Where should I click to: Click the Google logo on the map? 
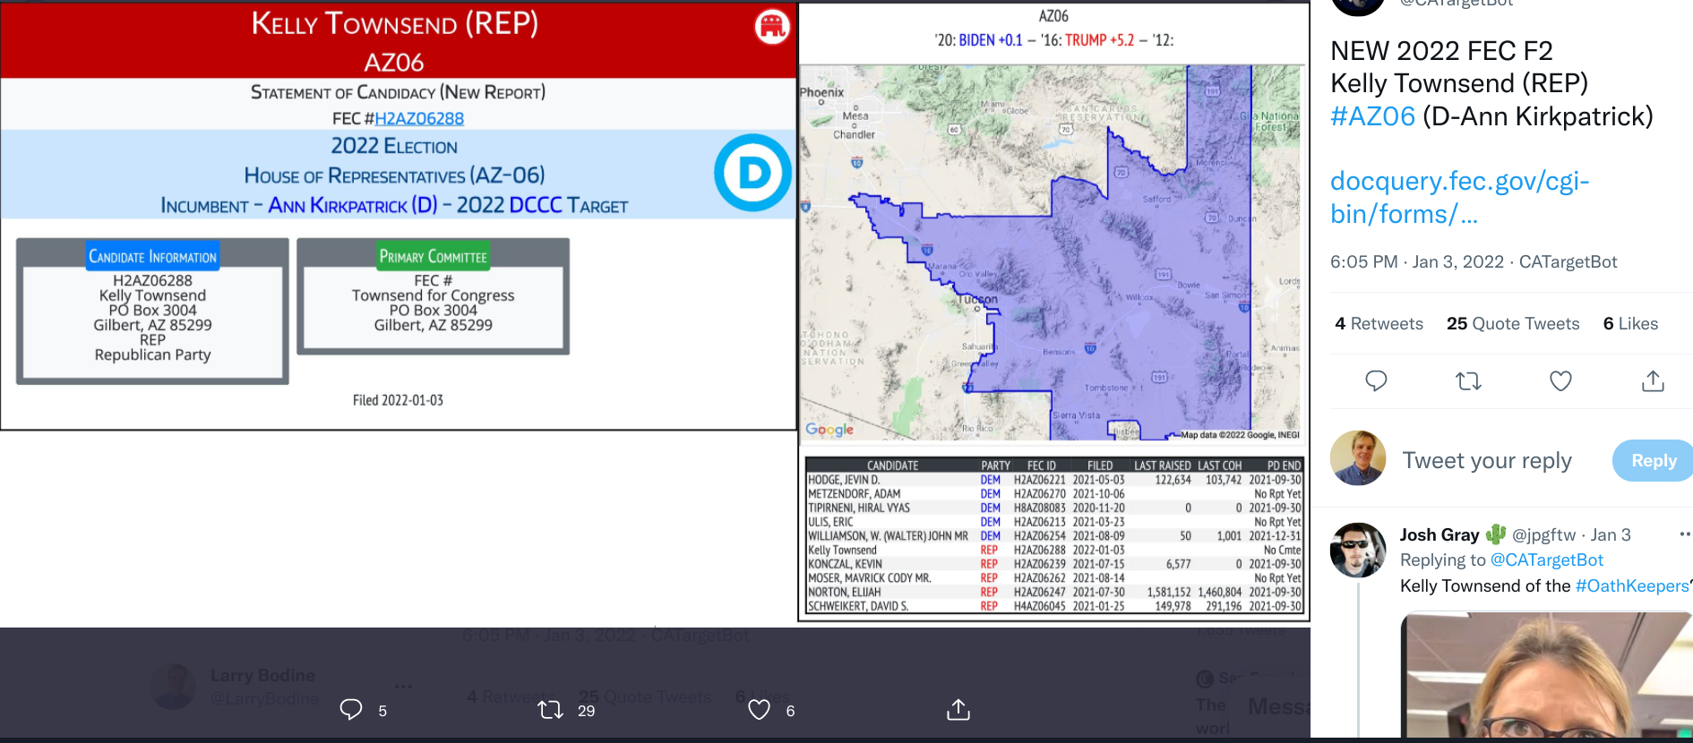tap(829, 430)
